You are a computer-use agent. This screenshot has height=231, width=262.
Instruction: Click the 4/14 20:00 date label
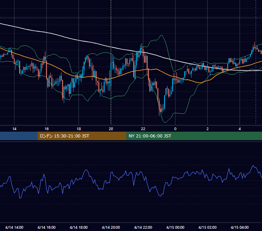(x=111, y=227)
